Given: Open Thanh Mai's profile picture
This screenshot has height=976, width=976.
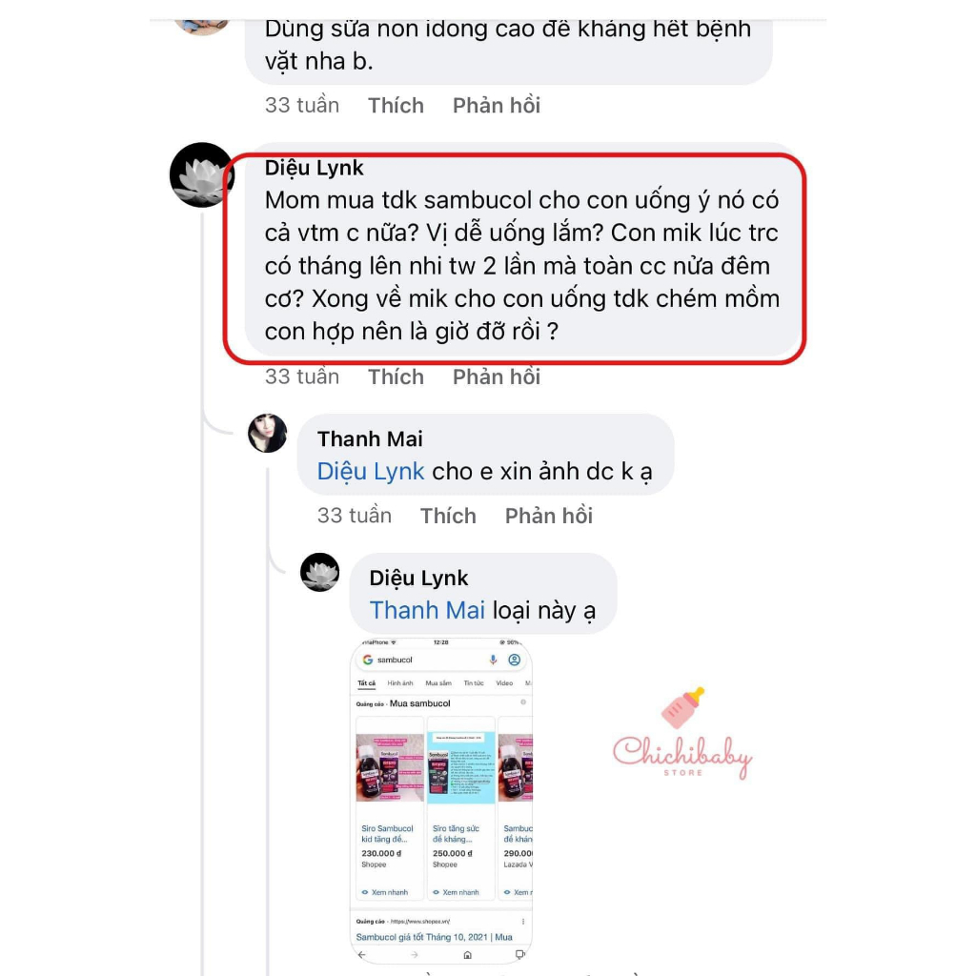Looking at the screenshot, I should pos(268,434).
